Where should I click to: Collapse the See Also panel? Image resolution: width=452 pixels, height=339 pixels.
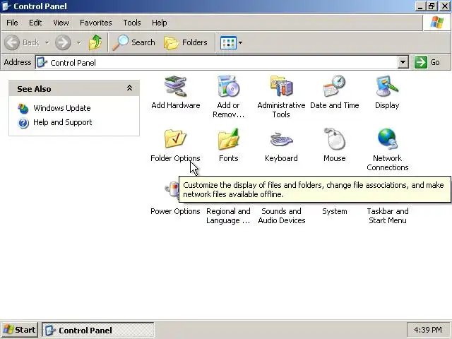129,88
